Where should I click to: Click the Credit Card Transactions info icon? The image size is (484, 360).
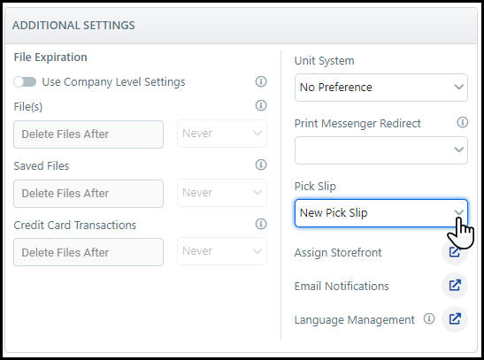[x=261, y=224]
